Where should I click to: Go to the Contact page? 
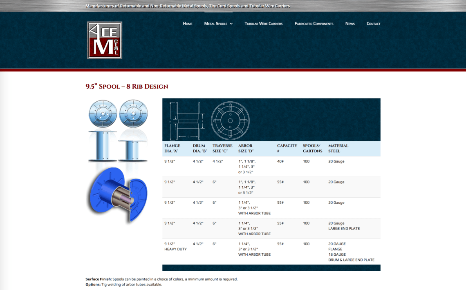click(373, 24)
